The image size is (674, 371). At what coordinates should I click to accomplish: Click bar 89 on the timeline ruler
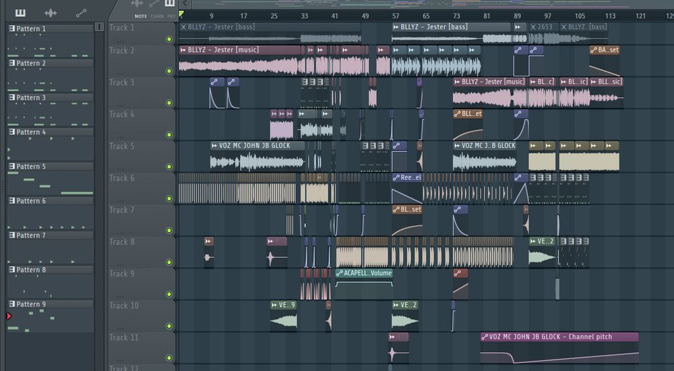coord(517,16)
